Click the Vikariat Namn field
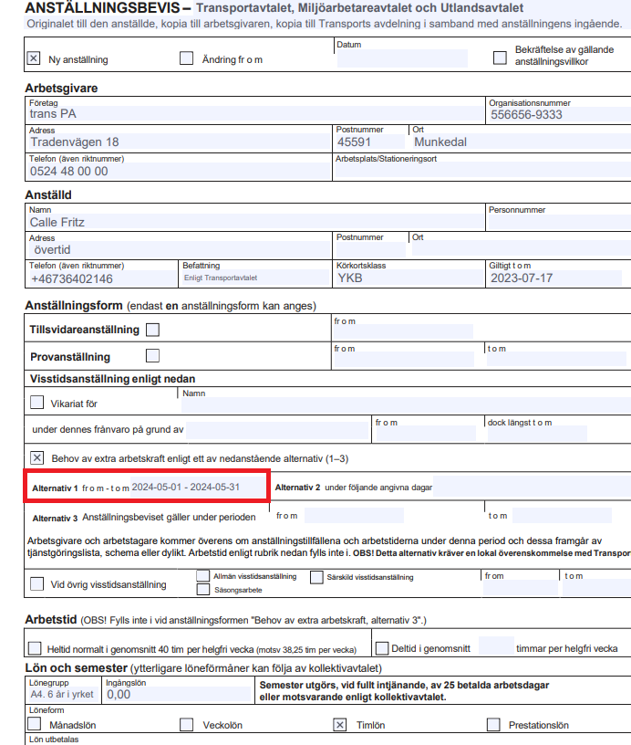 tap(406, 404)
